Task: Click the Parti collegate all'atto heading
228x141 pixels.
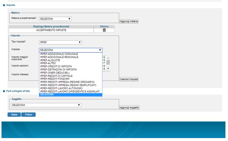Action: click(18, 91)
